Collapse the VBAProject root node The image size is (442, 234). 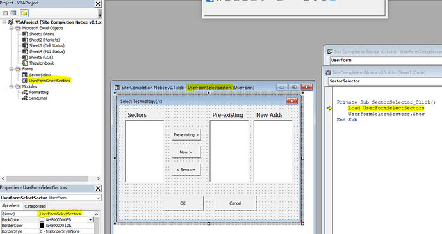(x=4, y=22)
